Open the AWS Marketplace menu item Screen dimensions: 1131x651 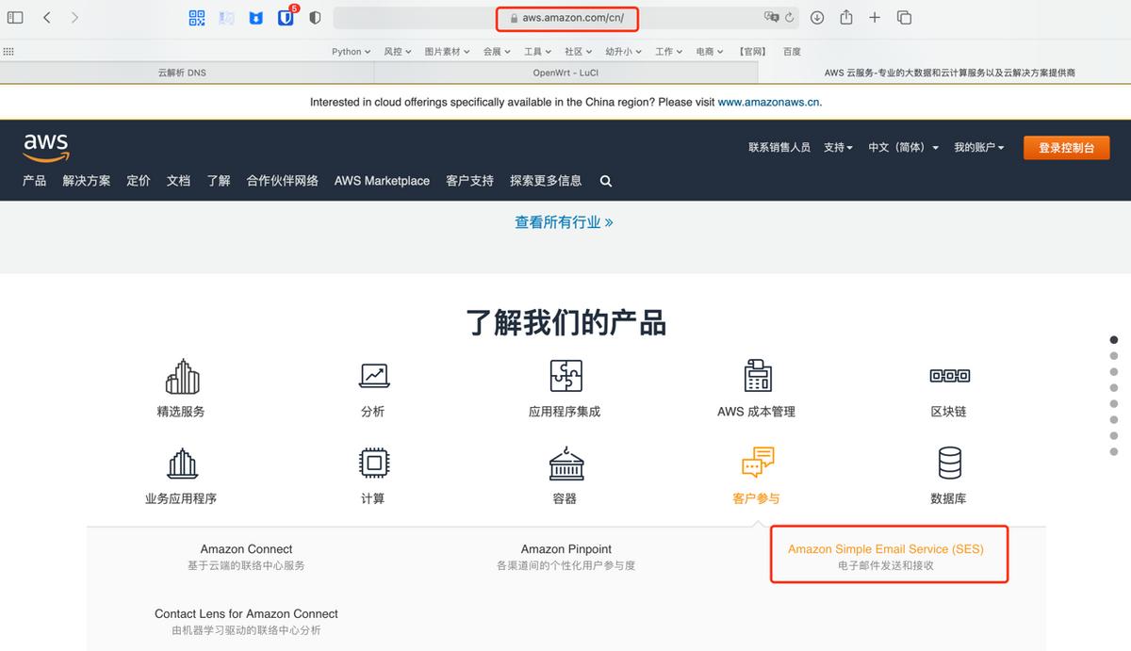382,181
